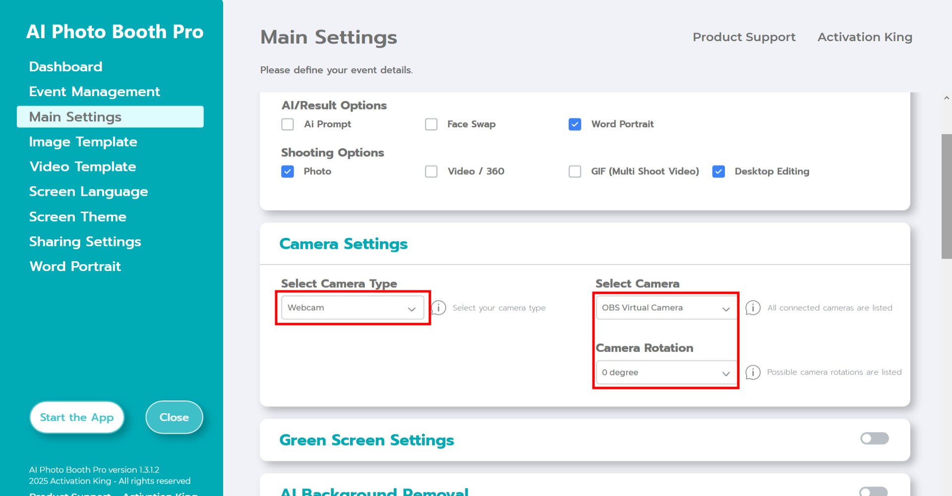Toggle Green Screen Settings switch on
Screen dimensions: 952x496
pyautogui.click(x=874, y=439)
